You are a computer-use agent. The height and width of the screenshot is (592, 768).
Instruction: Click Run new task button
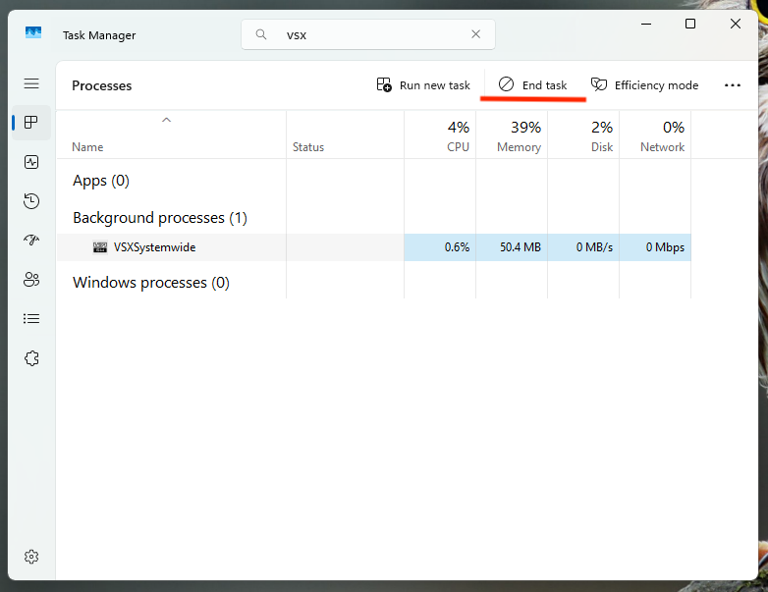pos(424,85)
